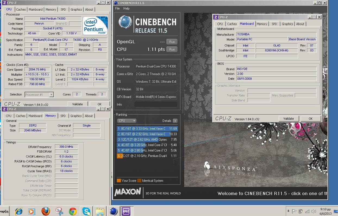Open Windows Explorer folder icon
The height and width of the screenshot is (216, 338).
100,211
